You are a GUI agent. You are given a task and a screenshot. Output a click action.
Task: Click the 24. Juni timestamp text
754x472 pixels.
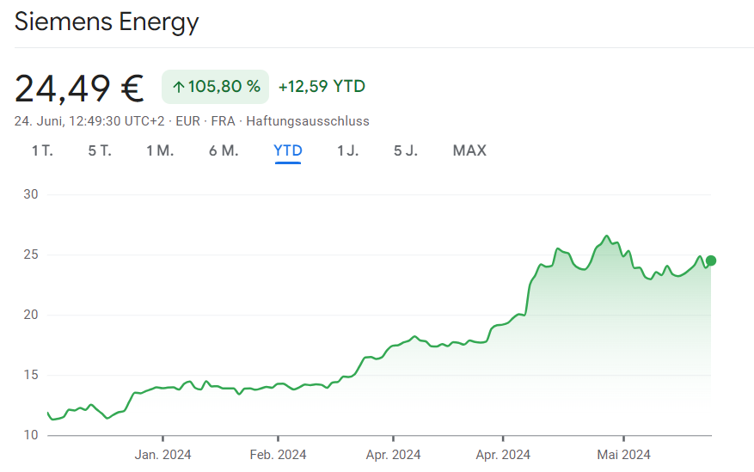89,121
